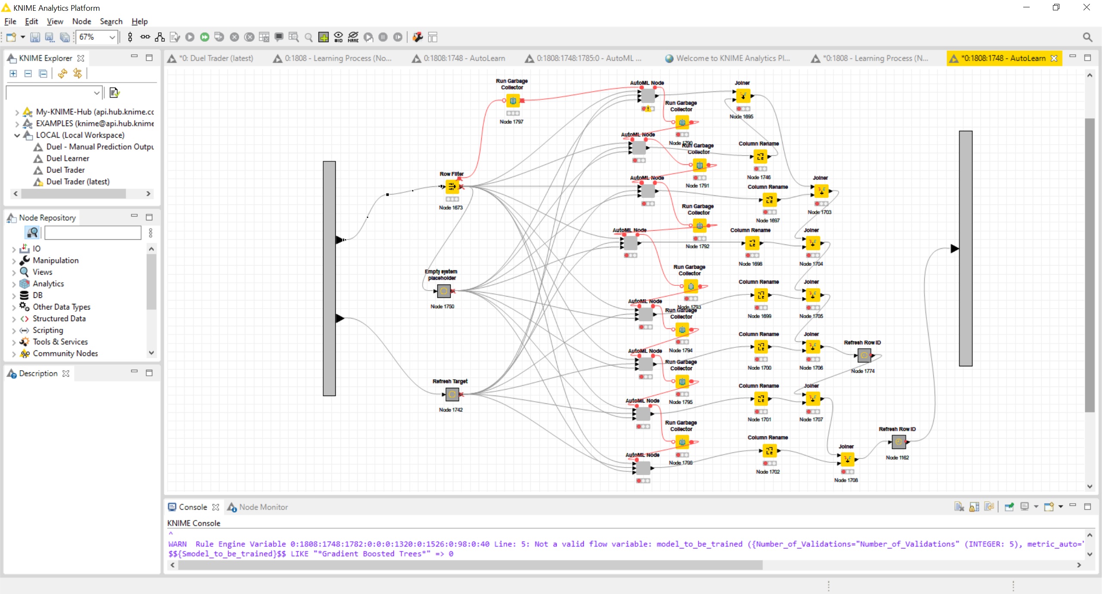Click the Save All toolbar icon
Image resolution: width=1102 pixels, height=594 pixels.
(65, 37)
